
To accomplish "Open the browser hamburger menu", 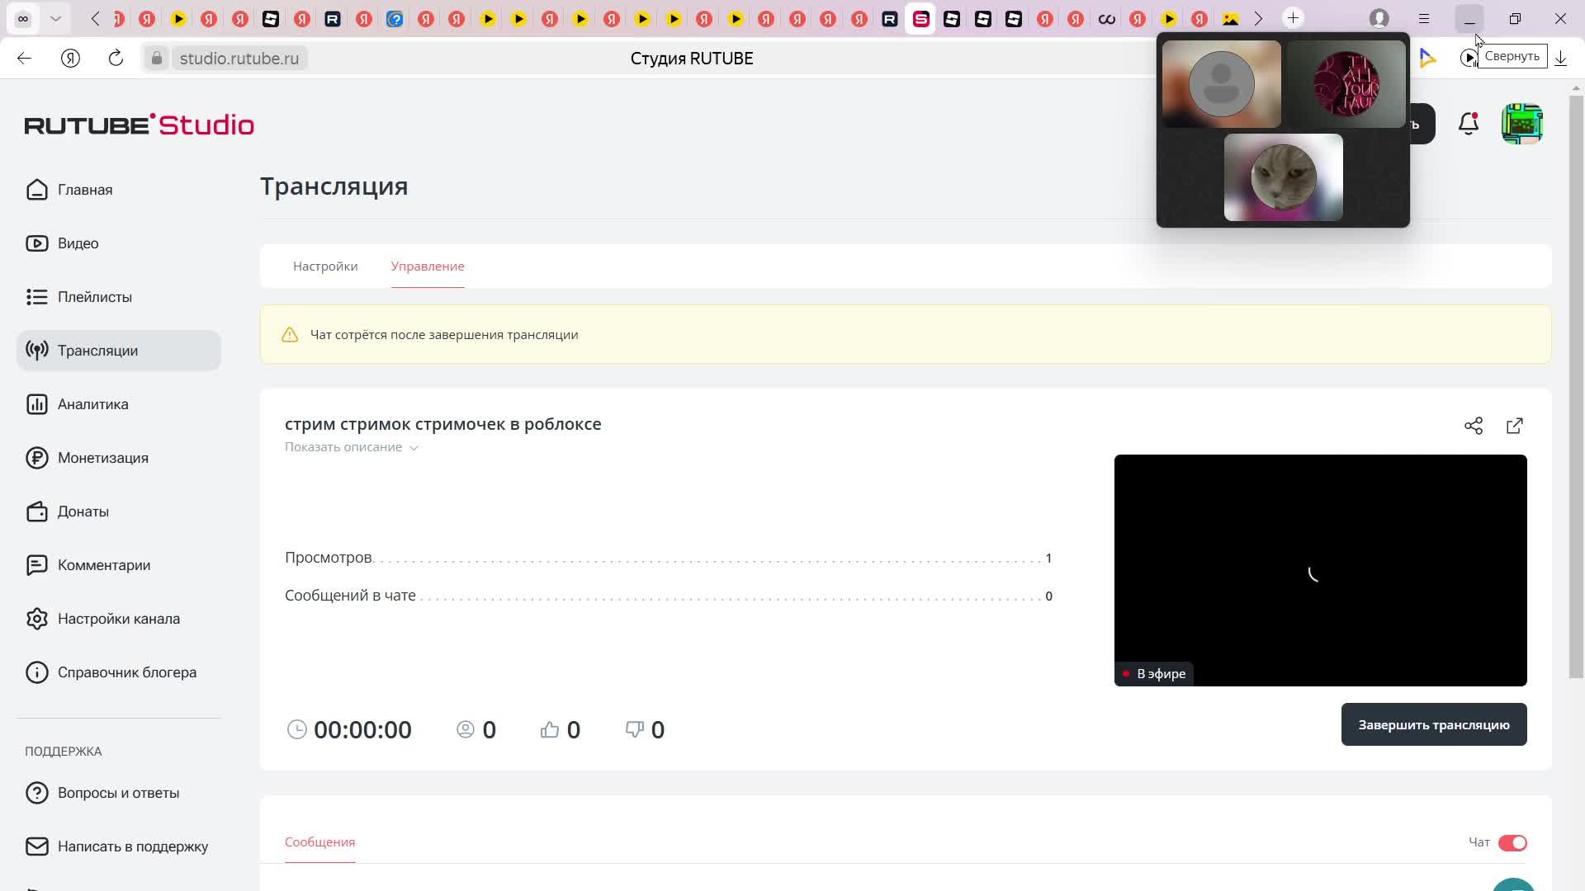I will 1424,18.
